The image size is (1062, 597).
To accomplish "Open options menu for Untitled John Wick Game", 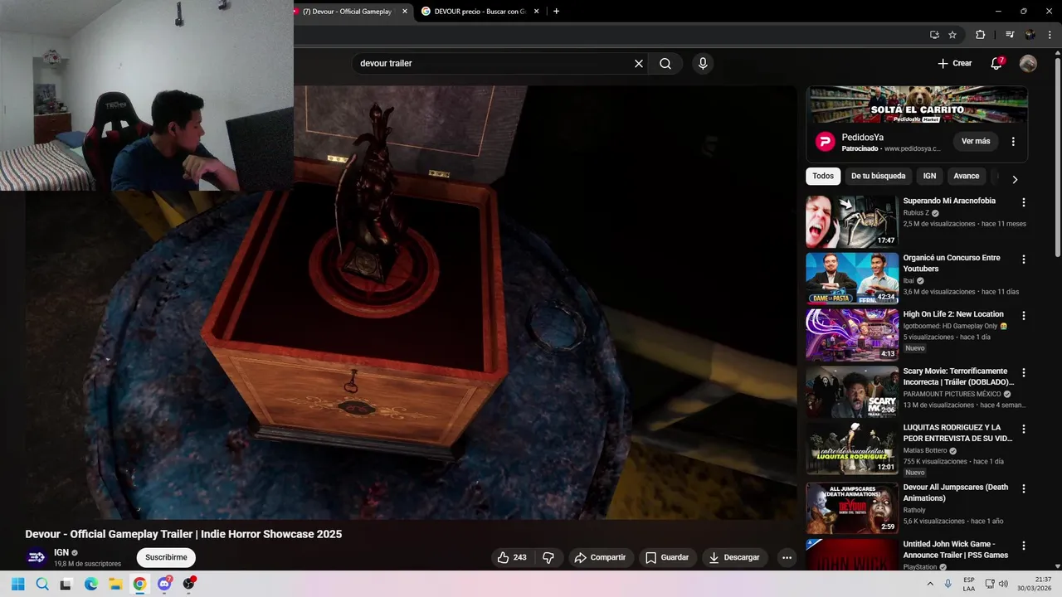I will tap(1023, 546).
